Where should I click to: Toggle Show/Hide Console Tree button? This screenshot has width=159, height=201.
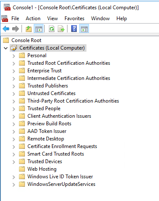click(38, 29)
